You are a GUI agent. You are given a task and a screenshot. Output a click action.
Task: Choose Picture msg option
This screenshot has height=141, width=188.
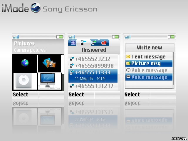coord(149,63)
